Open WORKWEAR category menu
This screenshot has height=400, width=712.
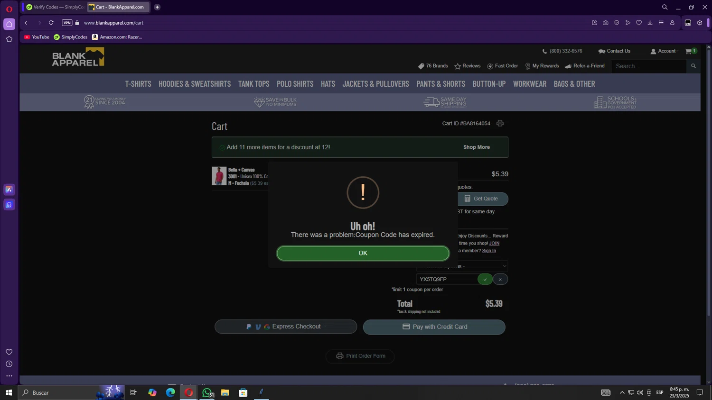(530, 84)
